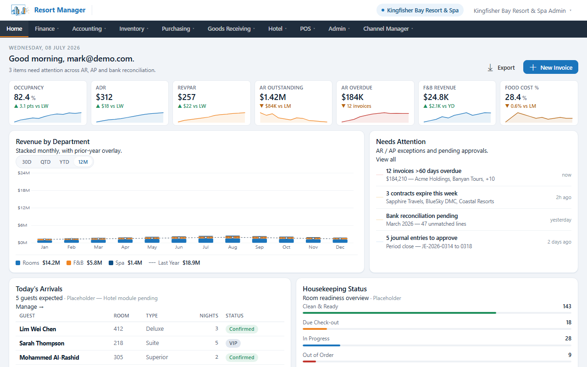Click the Due Check-out progress bar

(437, 329)
